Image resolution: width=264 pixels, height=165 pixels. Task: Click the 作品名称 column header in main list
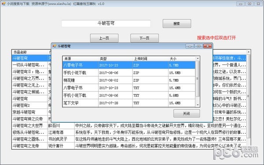pos(29,52)
